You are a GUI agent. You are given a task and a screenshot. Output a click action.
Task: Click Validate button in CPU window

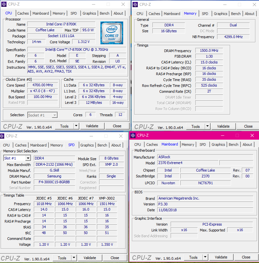click(x=92, y=126)
